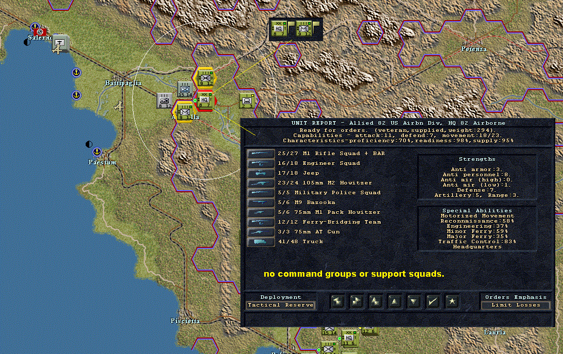Screen dimensions: 563x354
Task: Select the 75mm M1 Pack Howitzer icon
Action: [x=261, y=212]
